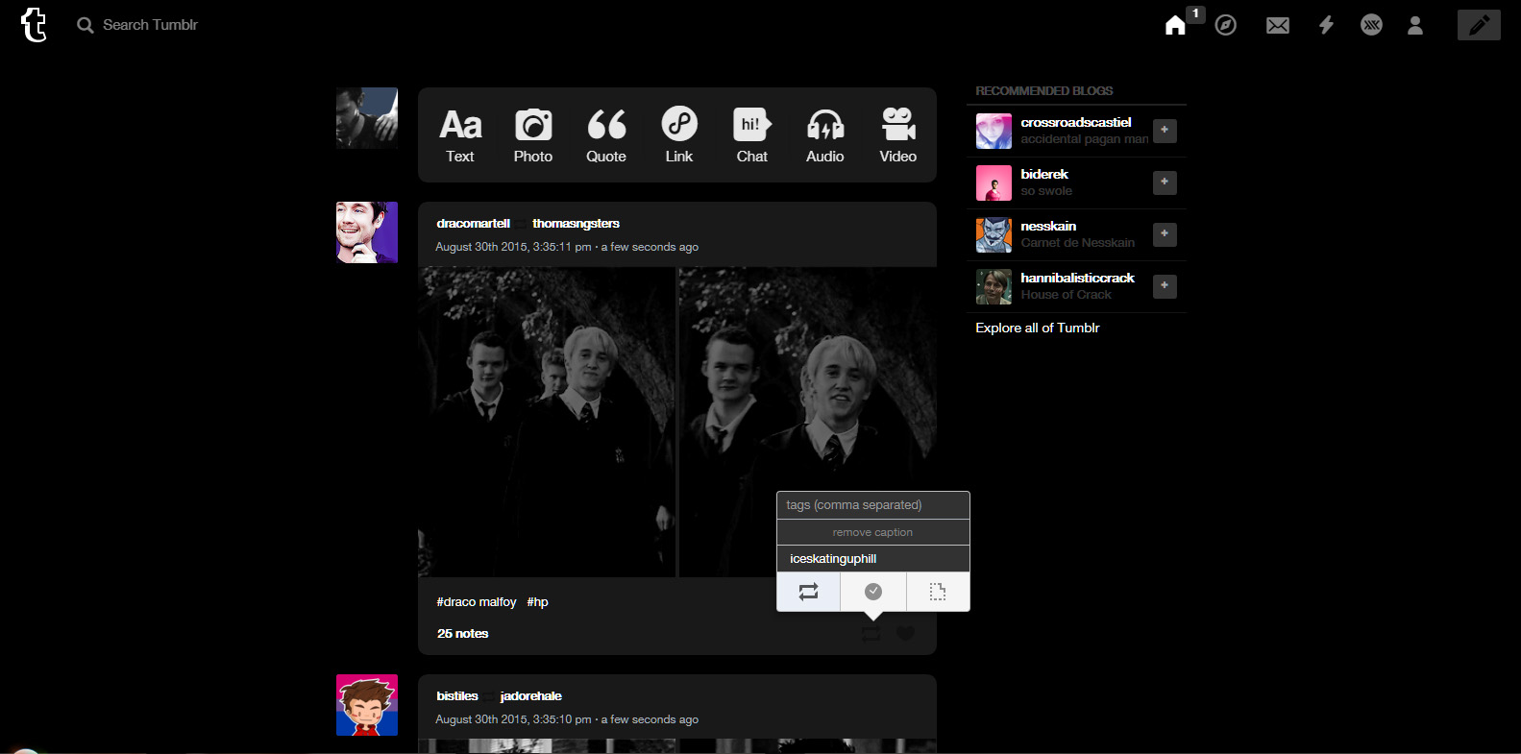Click the quick reblog arrows button in the popup
Image resolution: width=1521 pixels, height=754 pixels.
pyautogui.click(x=808, y=592)
